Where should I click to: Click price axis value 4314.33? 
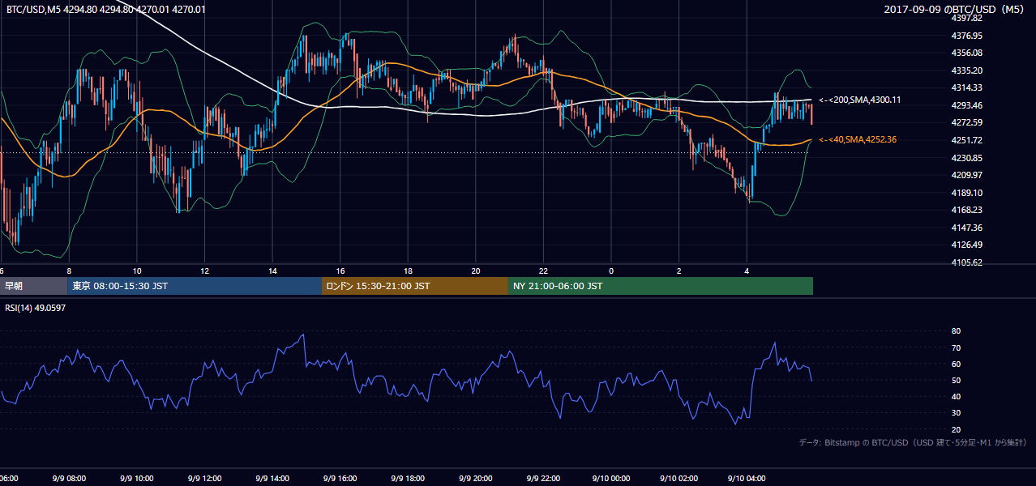(967, 87)
